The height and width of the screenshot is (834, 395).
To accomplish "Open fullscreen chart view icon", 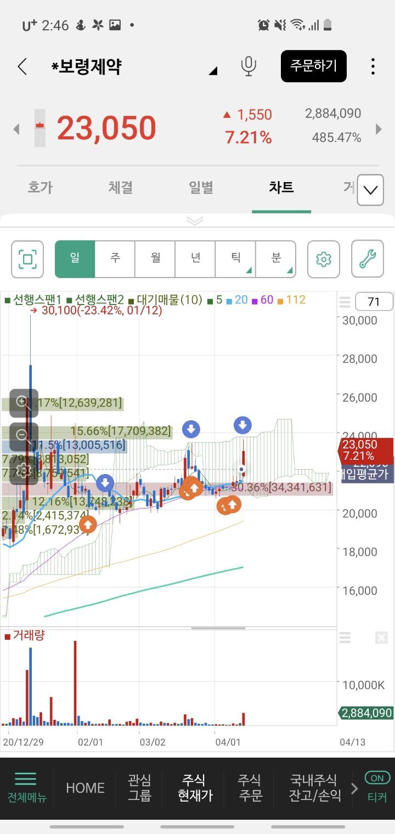I will coord(27,259).
